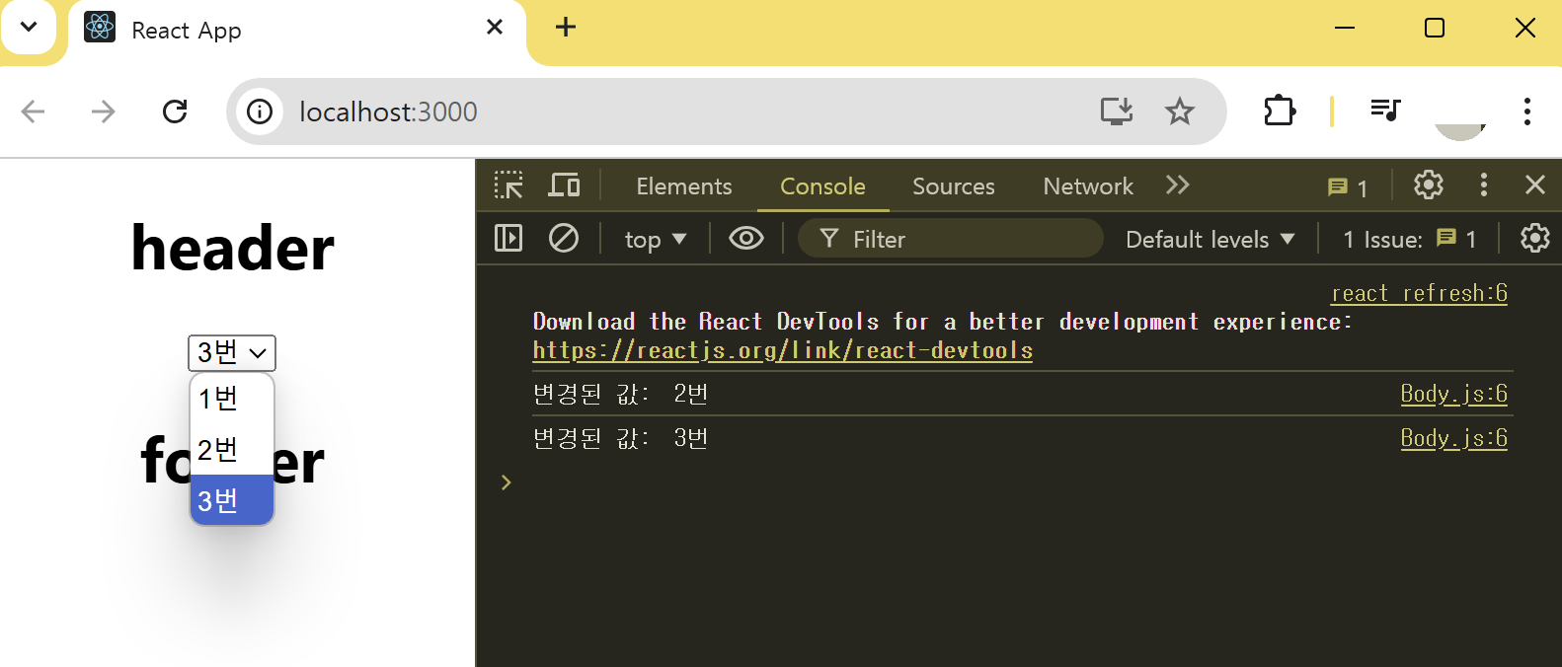1562x667 pixels.
Task: Reload the localhost page
Action: (175, 111)
